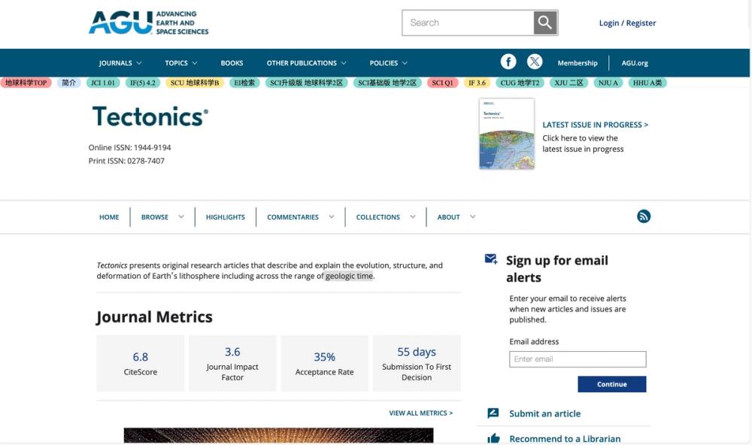
Task: Click the Journal Metrics heading
Action: coord(154,317)
